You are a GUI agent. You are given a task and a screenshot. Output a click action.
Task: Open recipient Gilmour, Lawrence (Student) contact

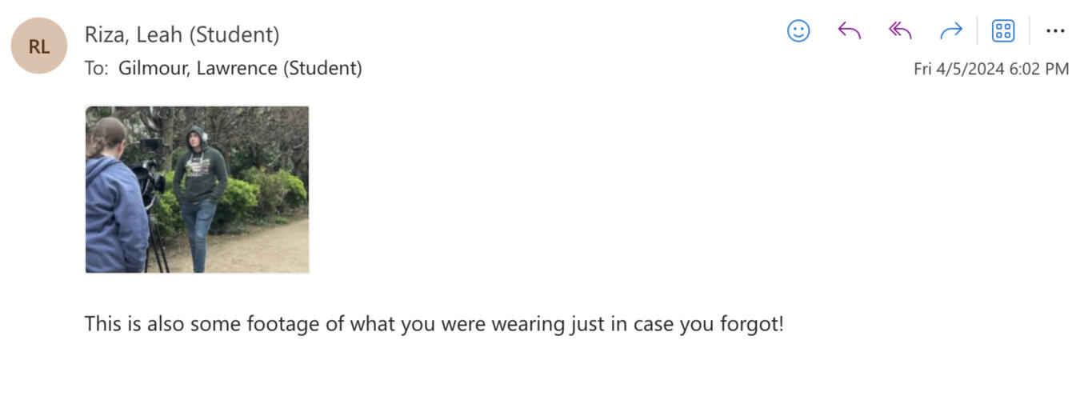pyautogui.click(x=240, y=69)
